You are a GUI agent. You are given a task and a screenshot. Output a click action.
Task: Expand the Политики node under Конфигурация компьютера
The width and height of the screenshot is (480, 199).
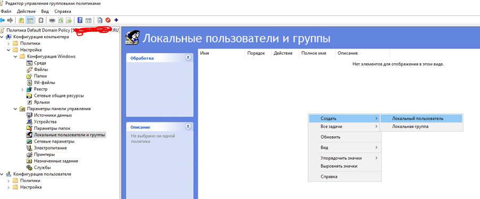coord(9,44)
